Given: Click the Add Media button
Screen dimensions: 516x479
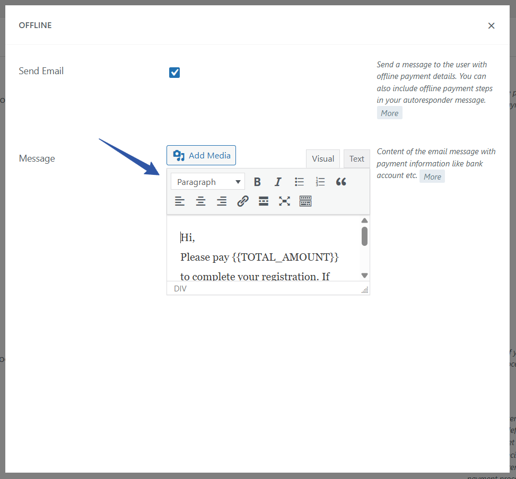Looking at the screenshot, I should click(x=202, y=155).
